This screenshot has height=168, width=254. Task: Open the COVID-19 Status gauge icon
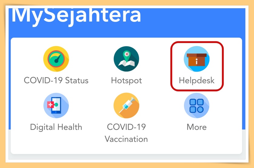click(56, 59)
